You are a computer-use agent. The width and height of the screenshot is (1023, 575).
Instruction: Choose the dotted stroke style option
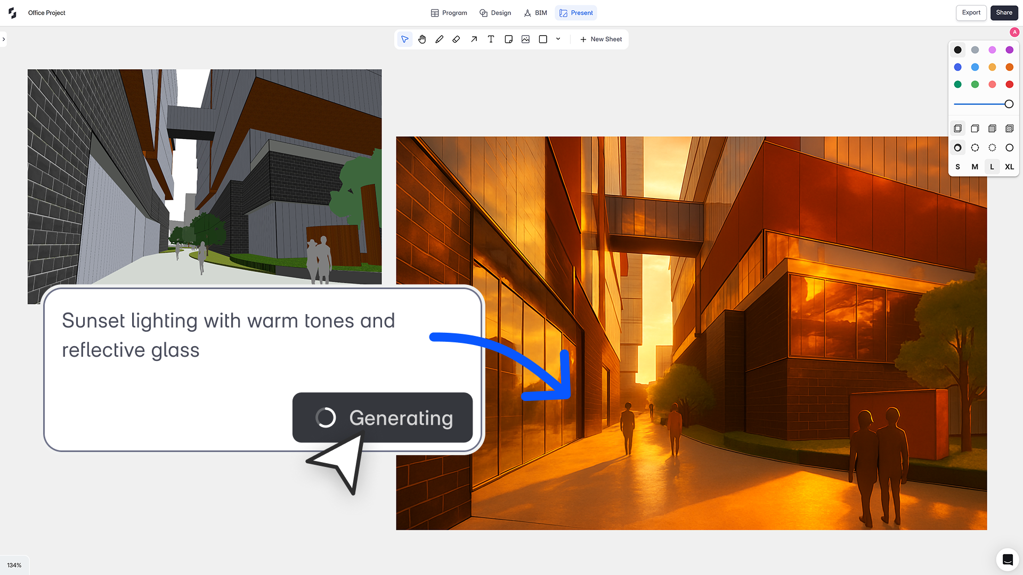(x=992, y=147)
